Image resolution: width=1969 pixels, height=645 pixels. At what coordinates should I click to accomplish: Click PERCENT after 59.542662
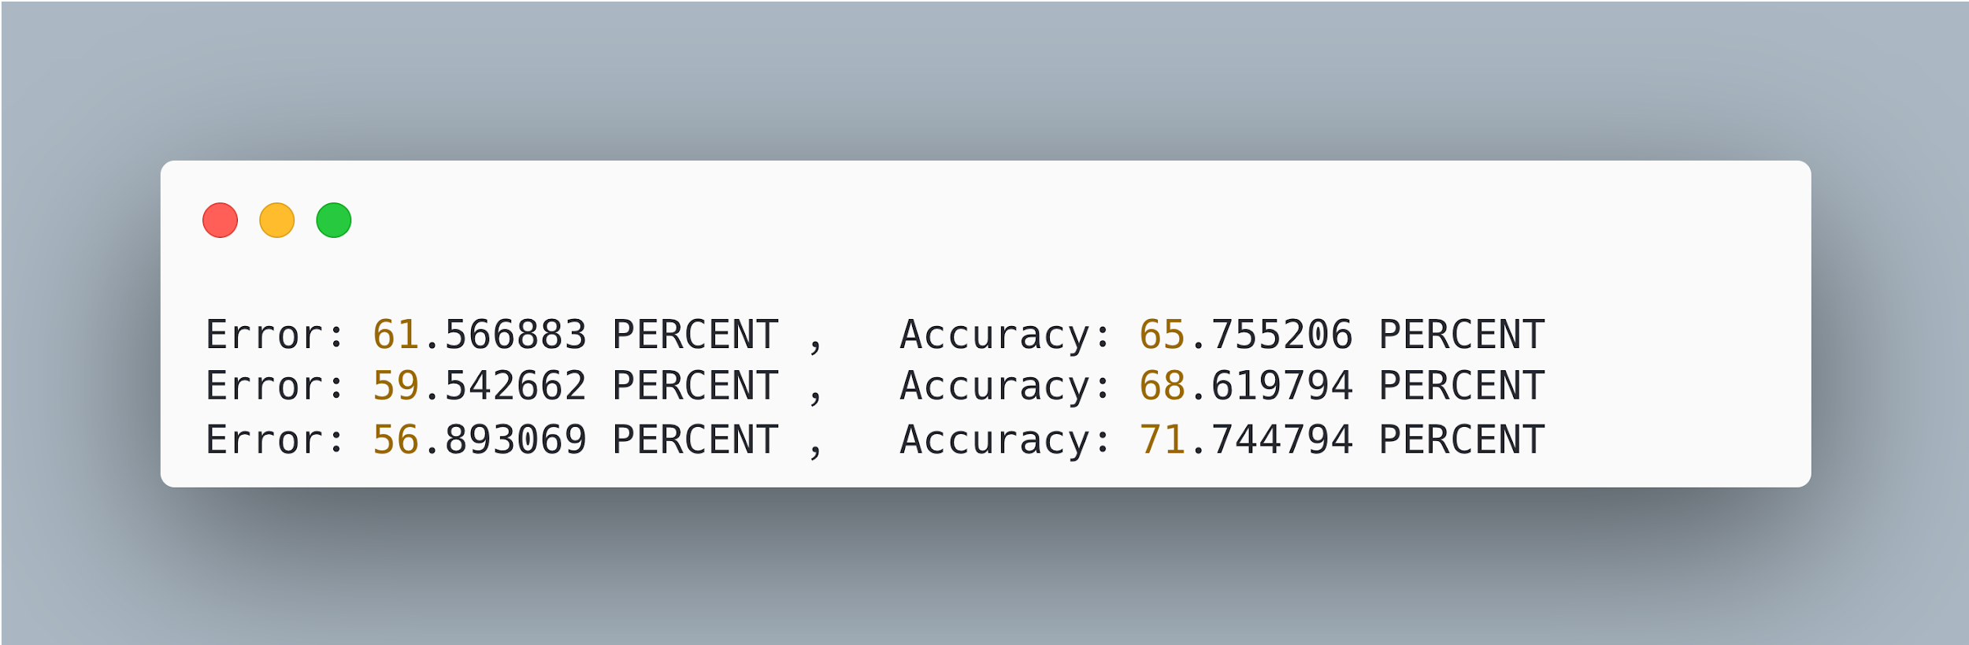pyautogui.click(x=695, y=386)
